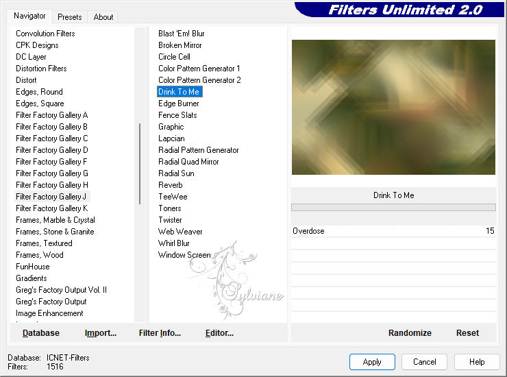Viewport: 507px width, 377px height.
Task: Choose the Web Weaver filter
Action: [180, 232]
